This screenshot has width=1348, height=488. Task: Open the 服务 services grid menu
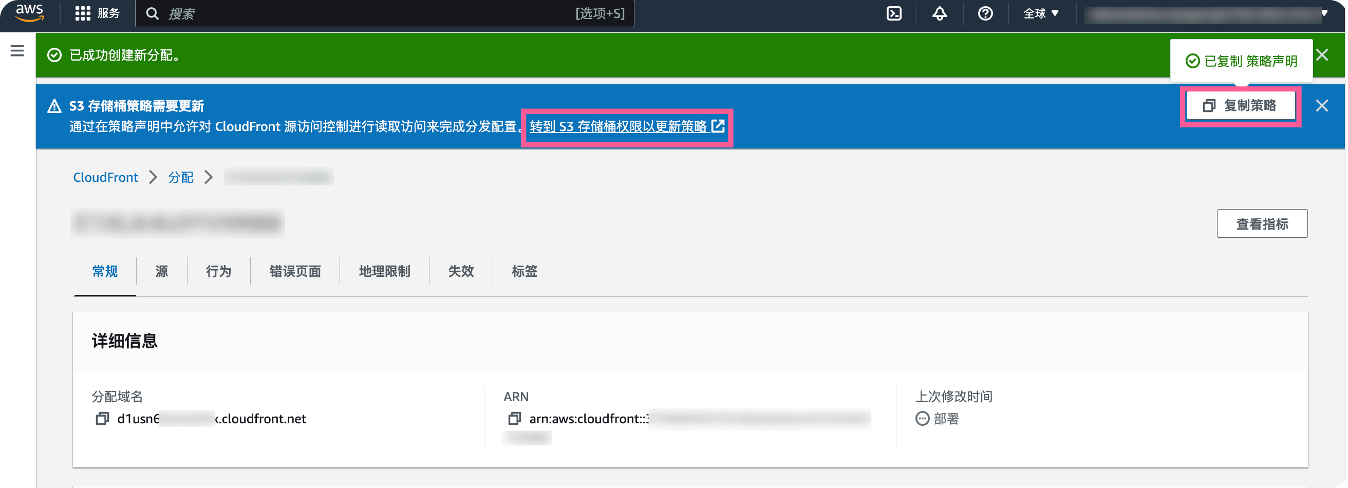click(97, 13)
